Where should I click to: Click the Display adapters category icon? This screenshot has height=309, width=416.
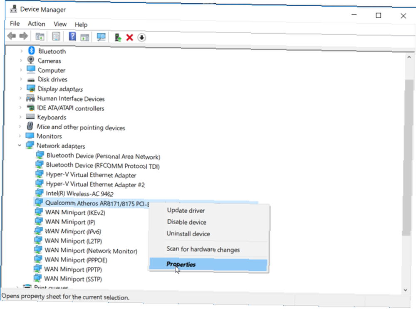pyautogui.click(x=31, y=88)
